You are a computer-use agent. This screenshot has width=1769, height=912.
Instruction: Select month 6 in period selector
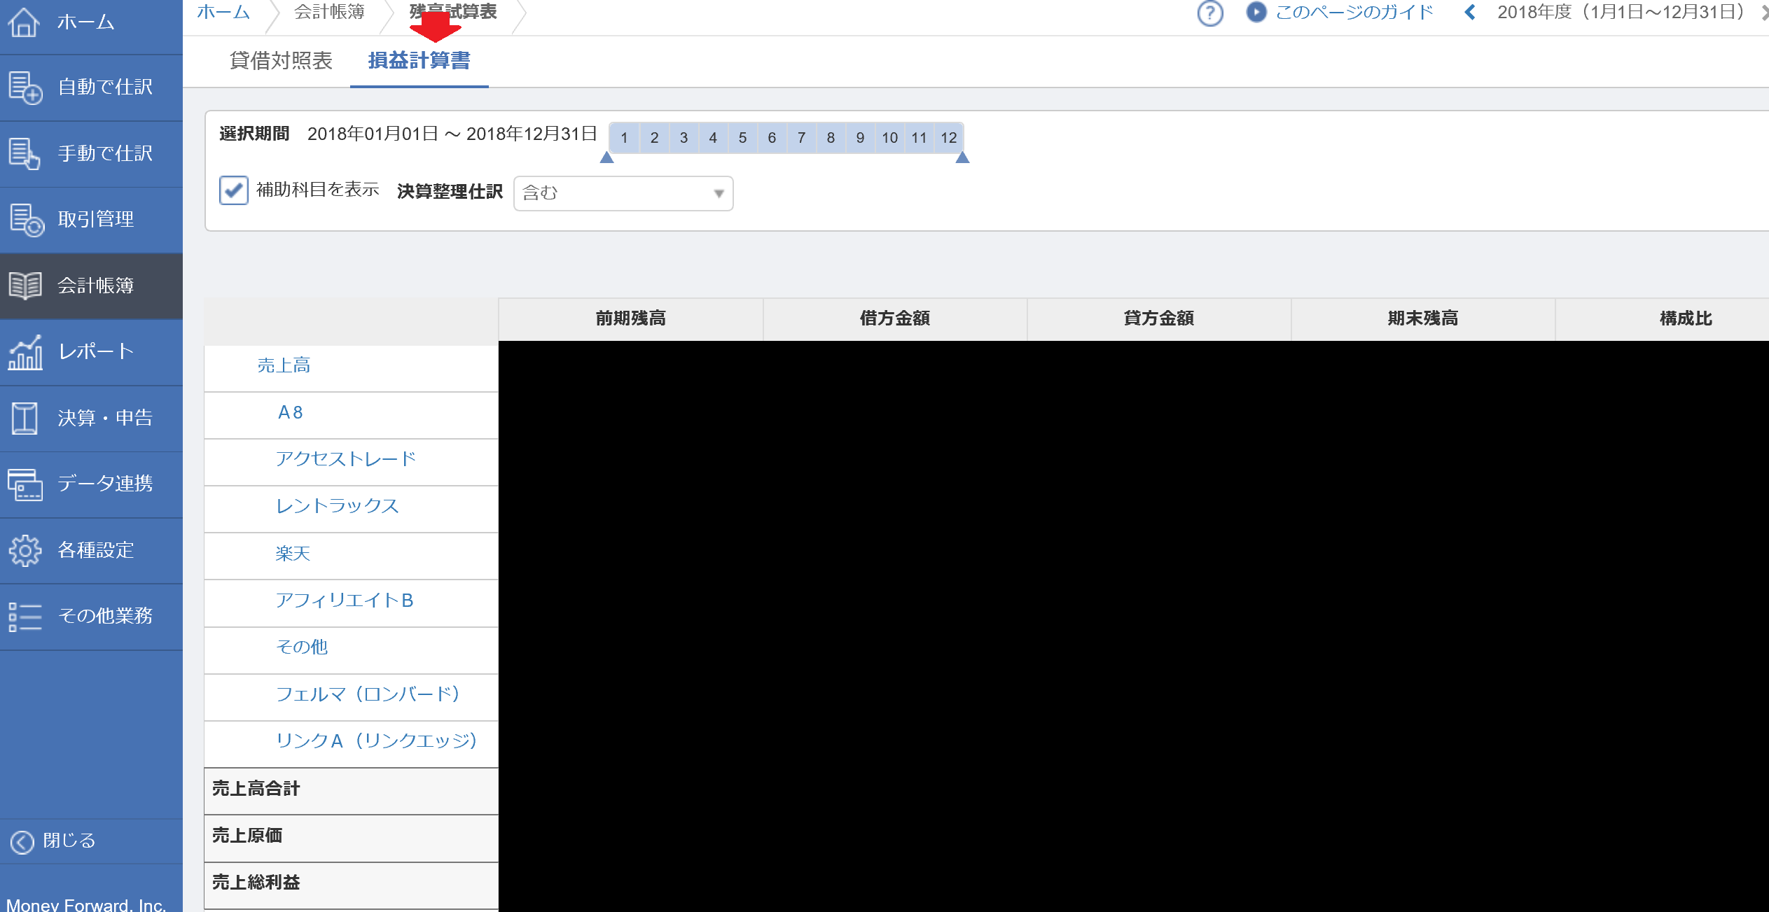[772, 138]
